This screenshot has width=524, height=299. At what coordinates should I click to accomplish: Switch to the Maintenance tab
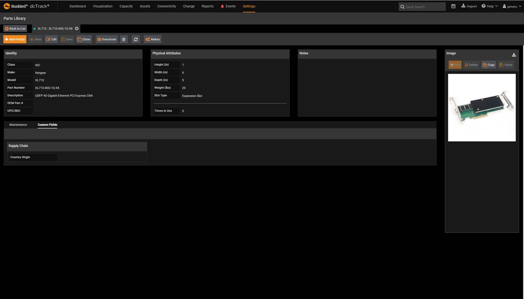[18, 124]
